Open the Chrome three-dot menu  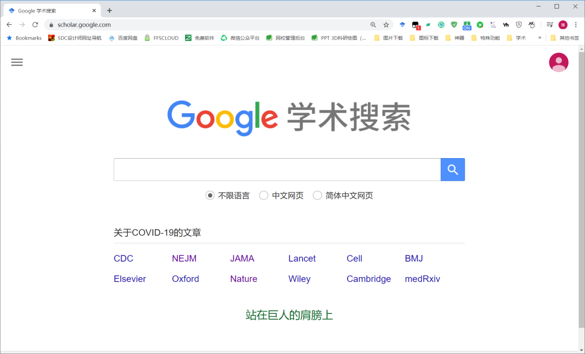tap(576, 24)
